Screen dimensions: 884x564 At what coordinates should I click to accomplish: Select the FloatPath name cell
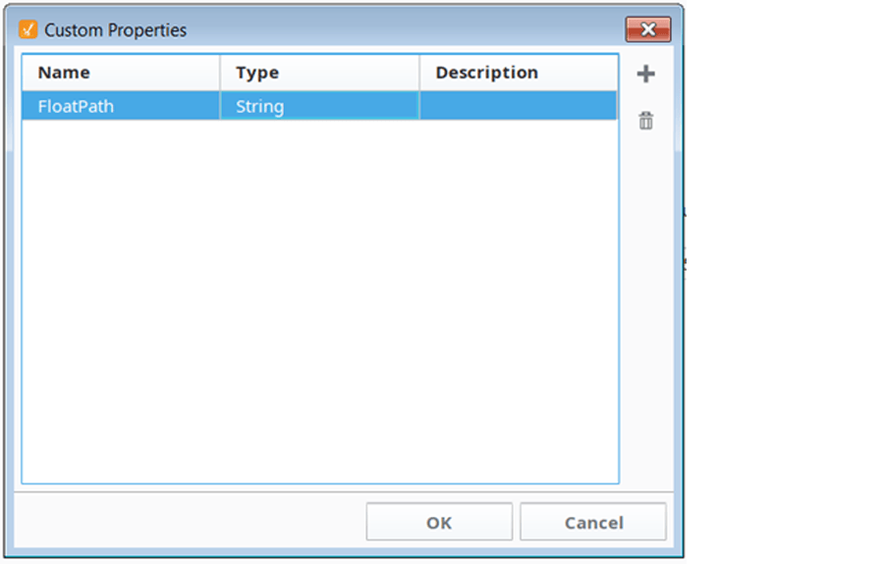121,106
